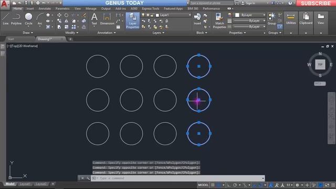Expand the Properties panel
Viewport: 336px width, 189px height.
coord(237,33)
